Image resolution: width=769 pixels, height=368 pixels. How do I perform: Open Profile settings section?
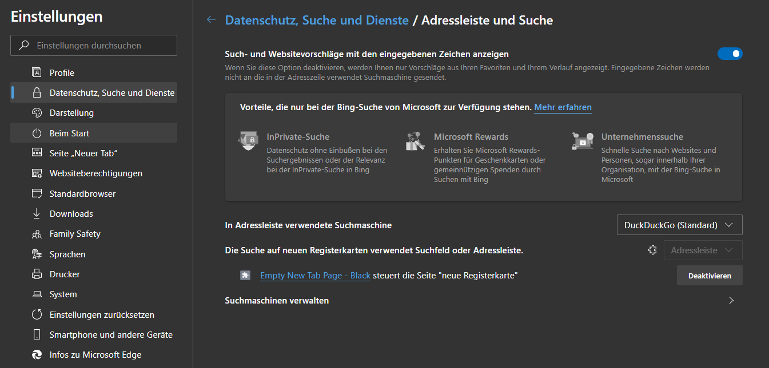(x=94, y=72)
